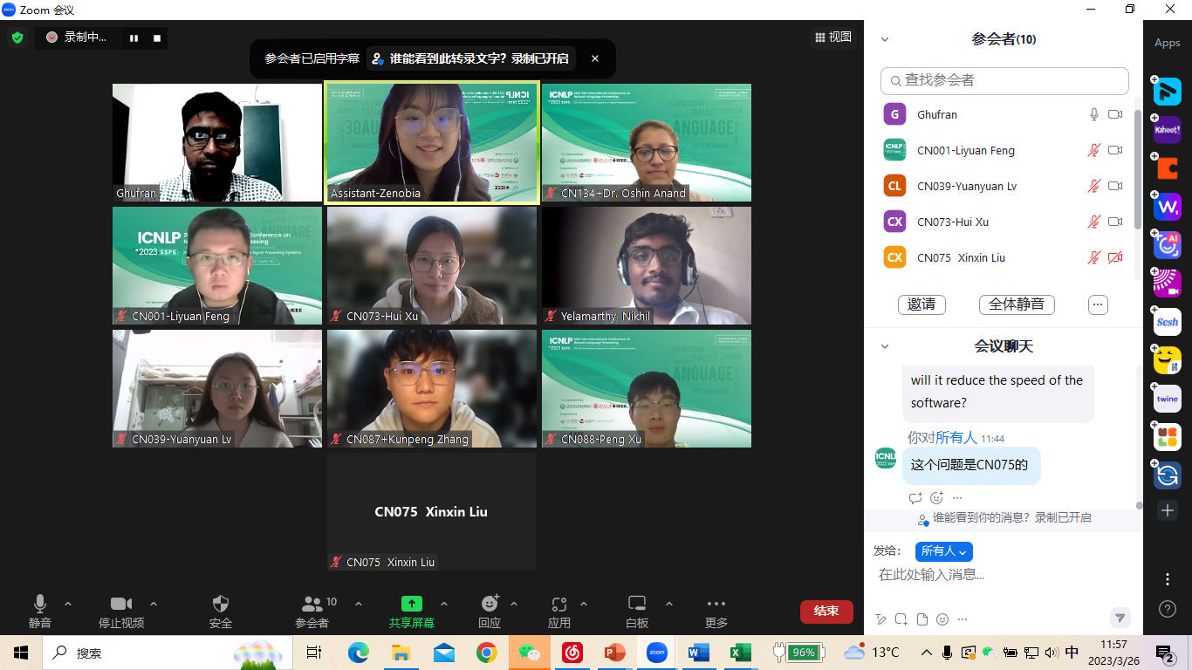Click the 邀请 invite button
1192x670 pixels.
(921, 304)
